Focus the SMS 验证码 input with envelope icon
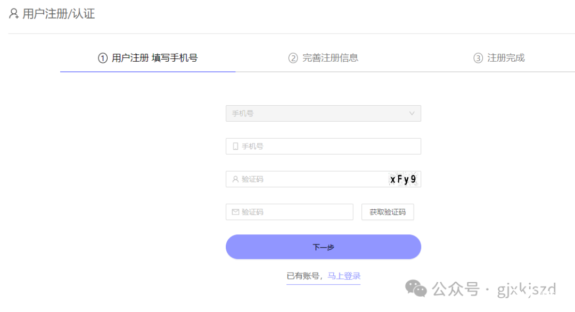 click(289, 212)
